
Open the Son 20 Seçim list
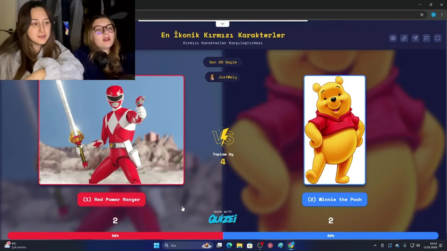(223, 62)
